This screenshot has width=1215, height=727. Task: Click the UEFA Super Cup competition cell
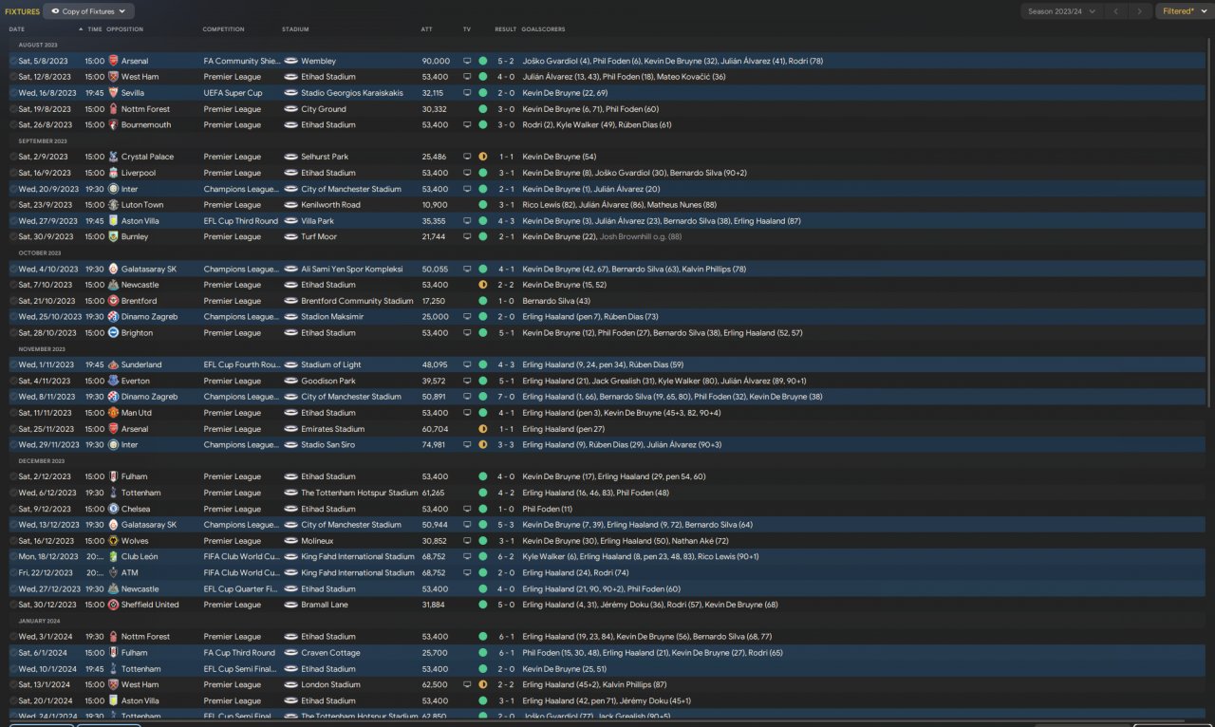click(x=233, y=93)
